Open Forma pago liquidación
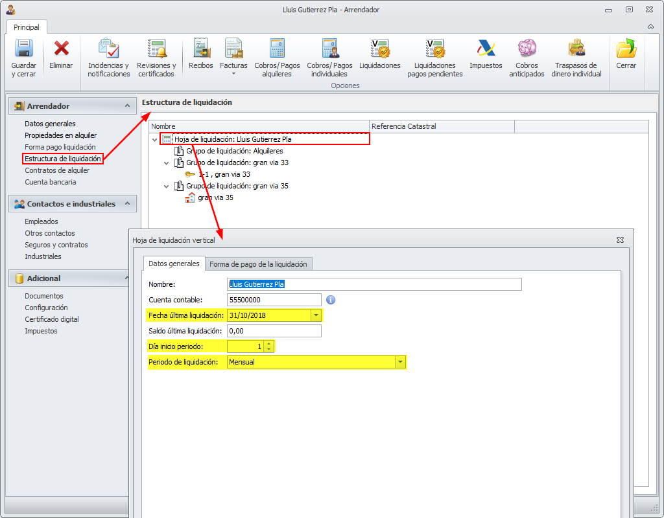Image resolution: width=664 pixels, height=518 pixels. [60, 147]
